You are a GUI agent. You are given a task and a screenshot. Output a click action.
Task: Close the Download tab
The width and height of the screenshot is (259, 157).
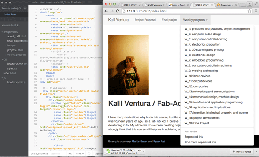pos(236,5)
